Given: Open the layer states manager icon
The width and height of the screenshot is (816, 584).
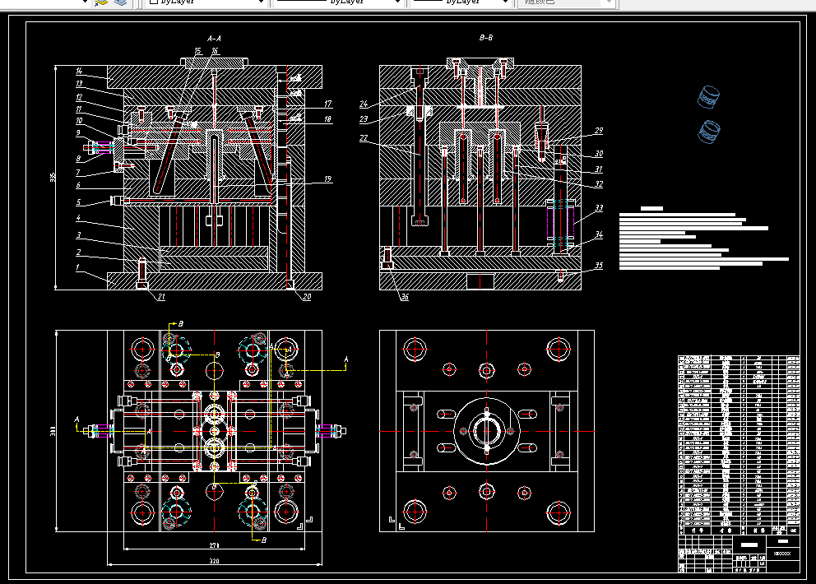Looking at the screenshot, I should [101, 2].
